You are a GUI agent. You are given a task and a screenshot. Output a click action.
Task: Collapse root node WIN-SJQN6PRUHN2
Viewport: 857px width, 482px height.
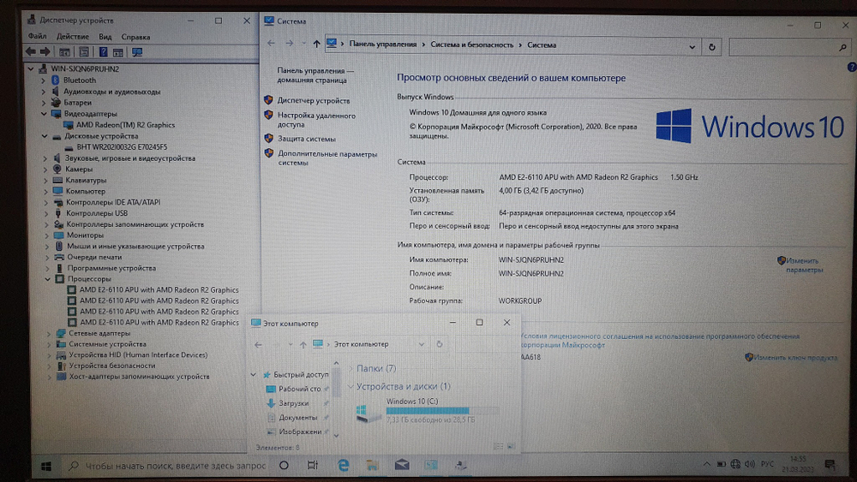[x=31, y=68]
